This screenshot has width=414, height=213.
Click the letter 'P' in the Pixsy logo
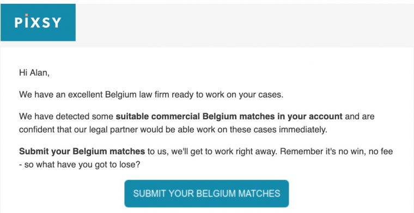tap(18, 23)
